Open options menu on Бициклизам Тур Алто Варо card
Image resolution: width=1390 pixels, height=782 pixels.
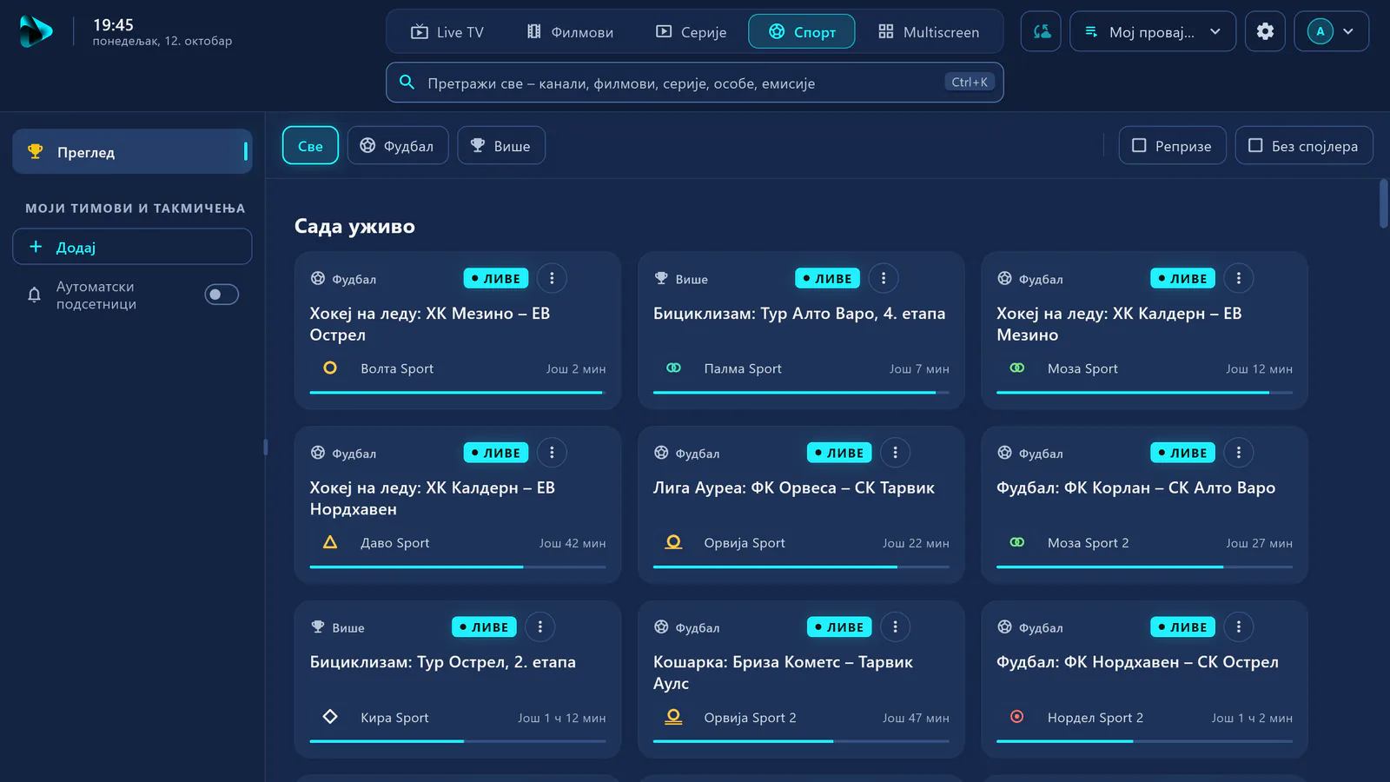click(x=884, y=278)
